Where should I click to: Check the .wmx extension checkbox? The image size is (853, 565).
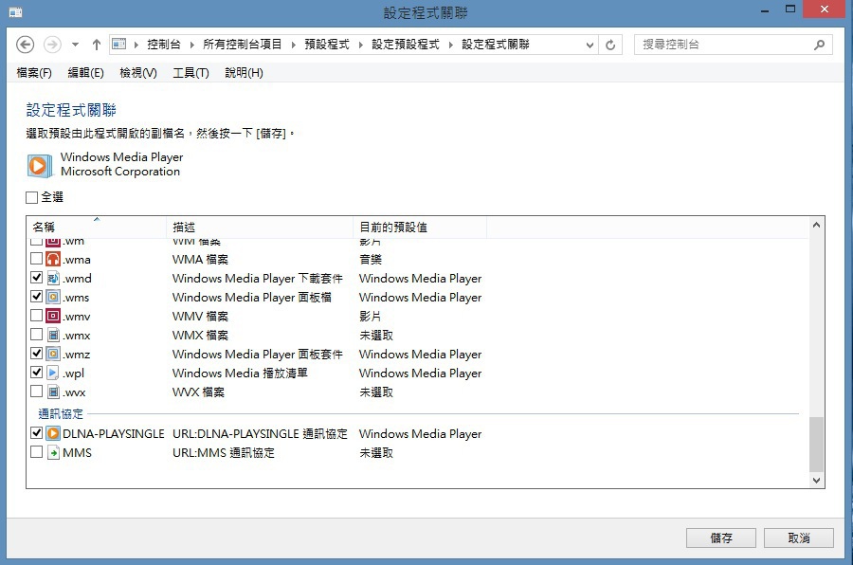click(36, 335)
